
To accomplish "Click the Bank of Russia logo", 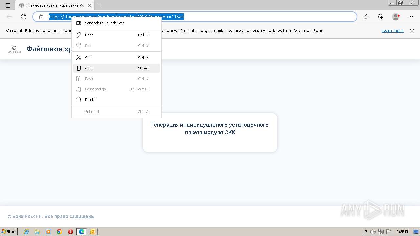I will pos(14,49).
